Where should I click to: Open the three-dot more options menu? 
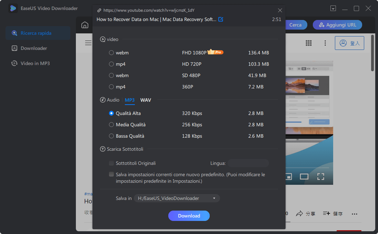coord(325,43)
